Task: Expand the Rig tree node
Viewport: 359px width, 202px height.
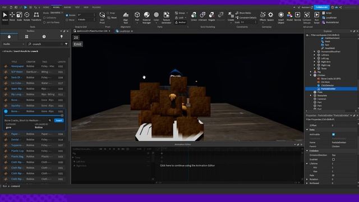Action: (311, 72)
